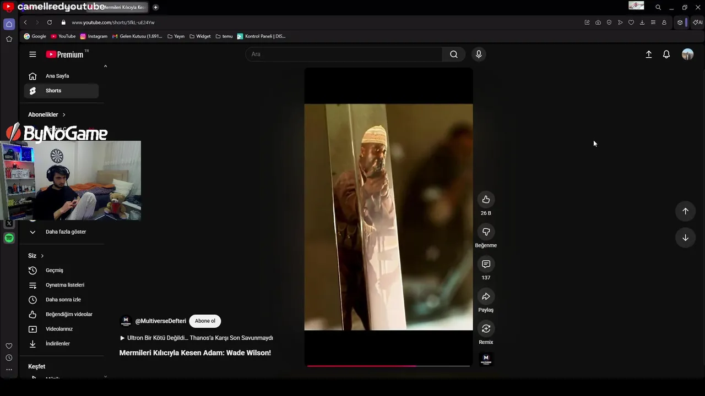The height and width of the screenshot is (396, 705).
Task: Click the browser sidebar home icon
Action: point(9,24)
